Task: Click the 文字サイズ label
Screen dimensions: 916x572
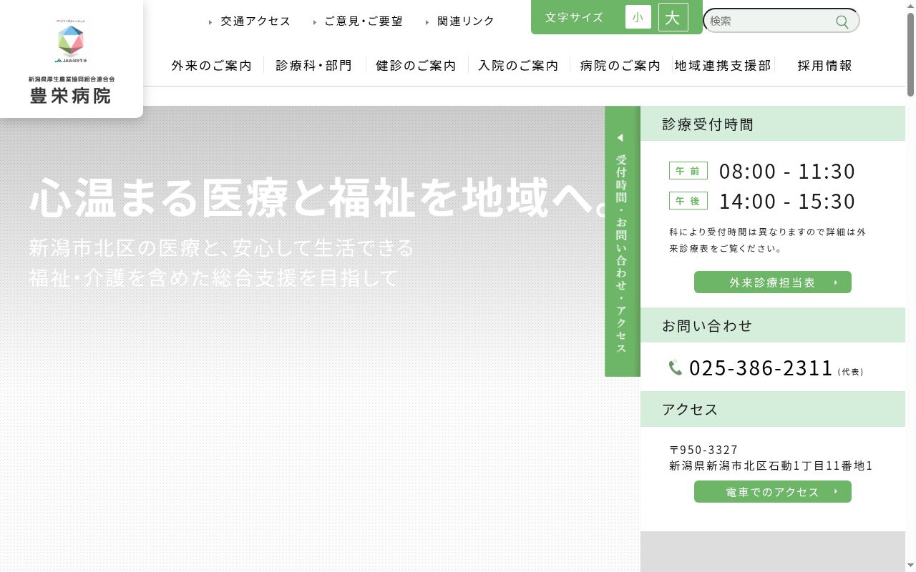Action: click(574, 17)
